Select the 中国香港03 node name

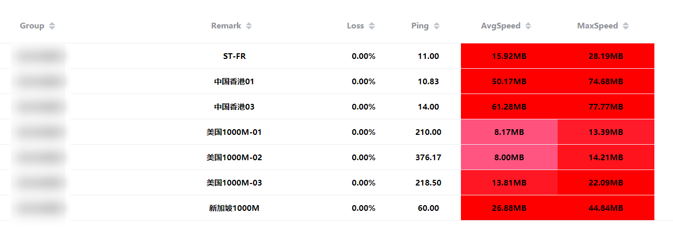tap(234, 106)
